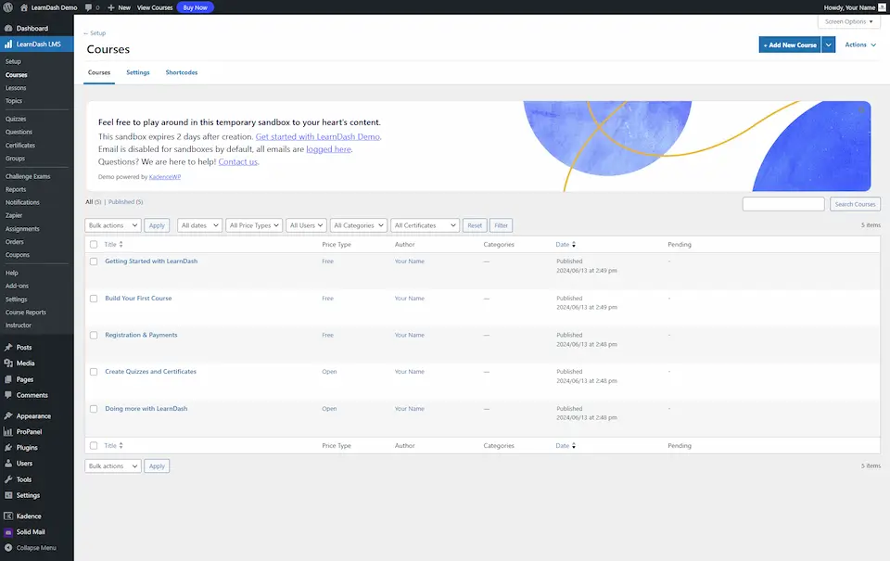The height and width of the screenshot is (561, 890).
Task: Open the top Bulk actions dropdown
Action: coord(113,225)
